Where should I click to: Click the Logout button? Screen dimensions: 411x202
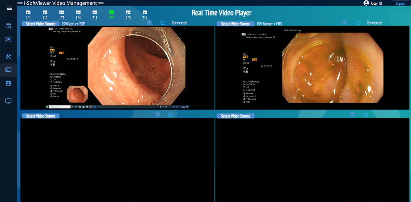tap(400, 4)
